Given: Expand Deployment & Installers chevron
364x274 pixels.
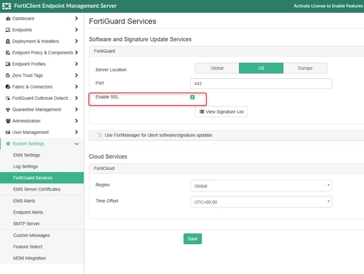Looking at the screenshot, I should [x=77, y=41].
